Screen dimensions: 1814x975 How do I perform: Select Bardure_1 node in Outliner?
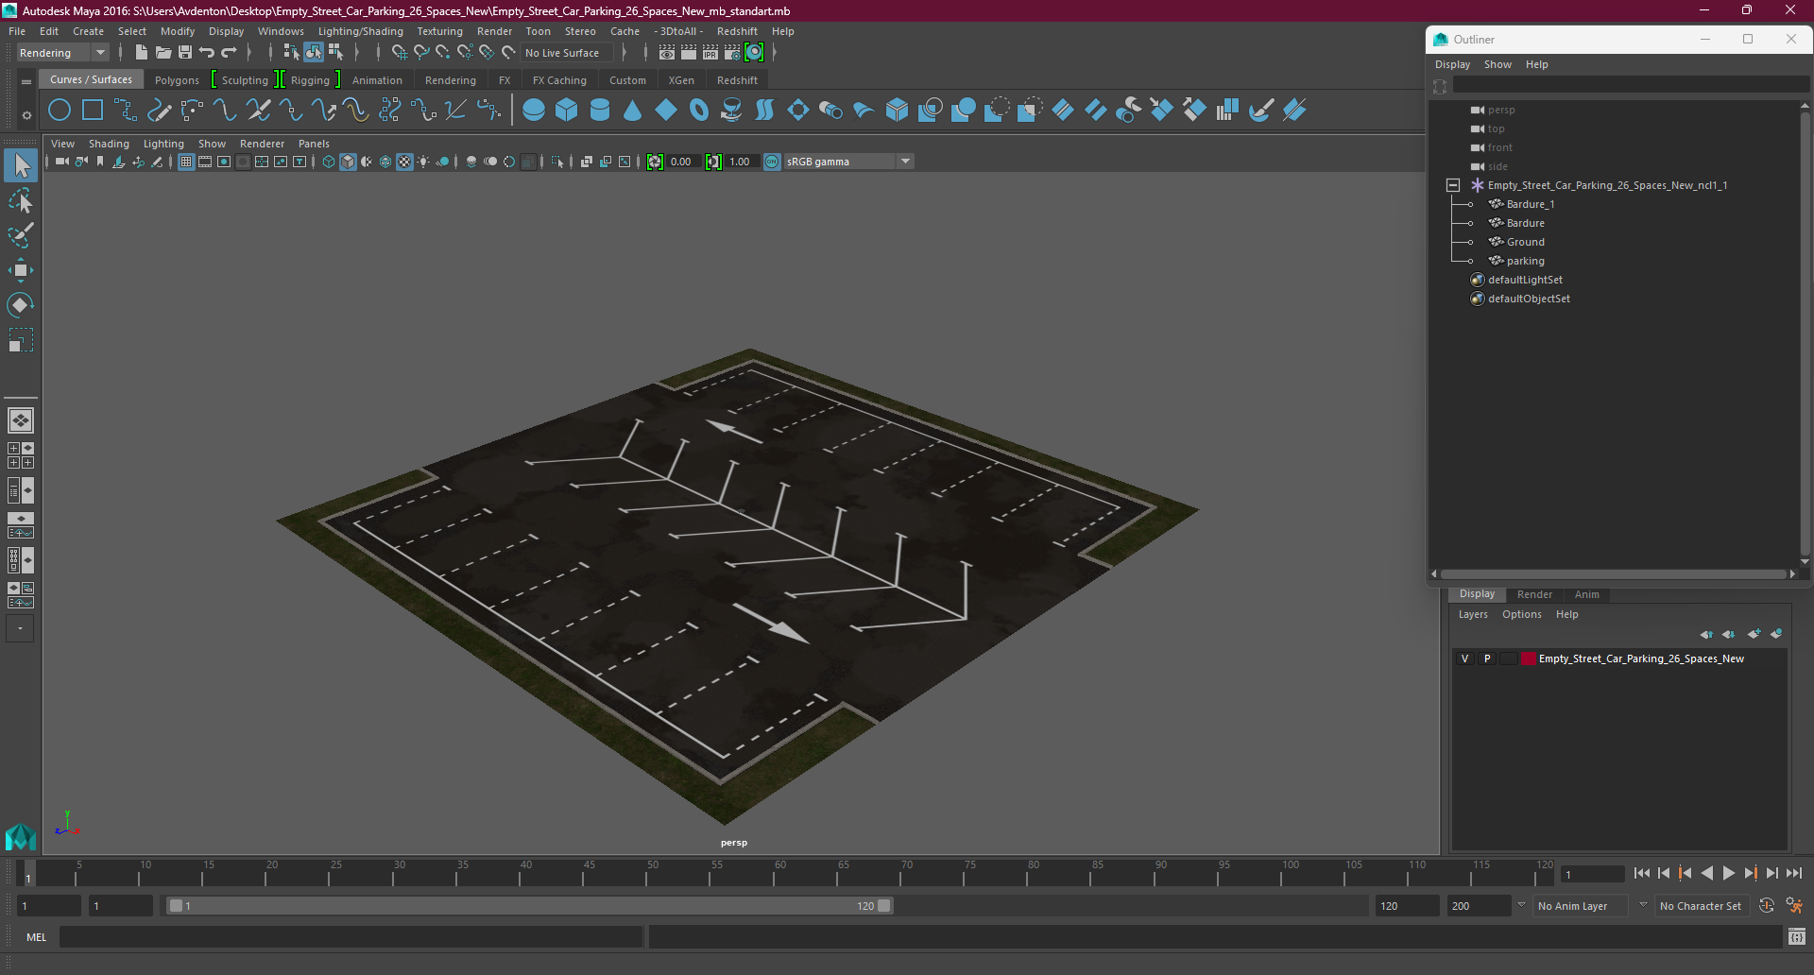[x=1530, y=204]
